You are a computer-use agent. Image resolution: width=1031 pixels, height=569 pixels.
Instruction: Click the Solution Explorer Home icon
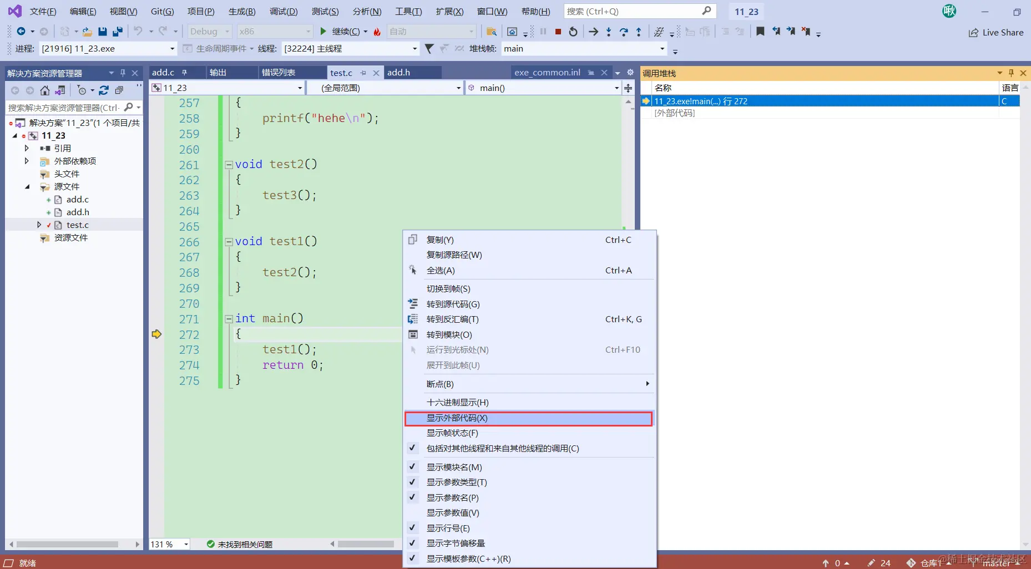45,90
